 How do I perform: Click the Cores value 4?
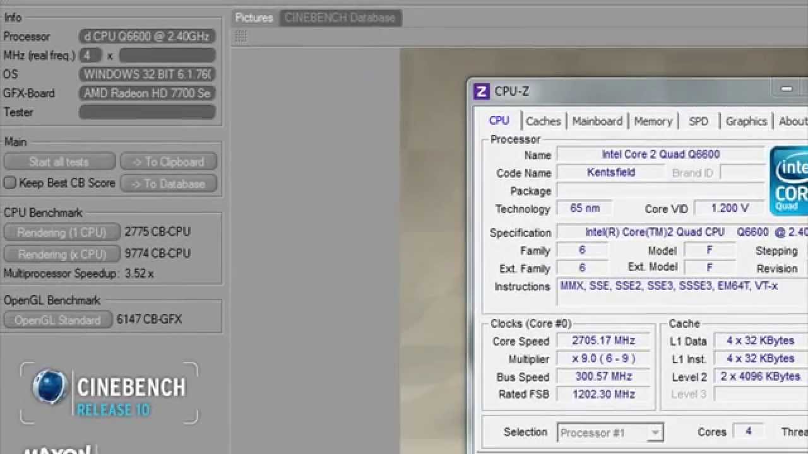pyautogui.click(x=749, y=431)
